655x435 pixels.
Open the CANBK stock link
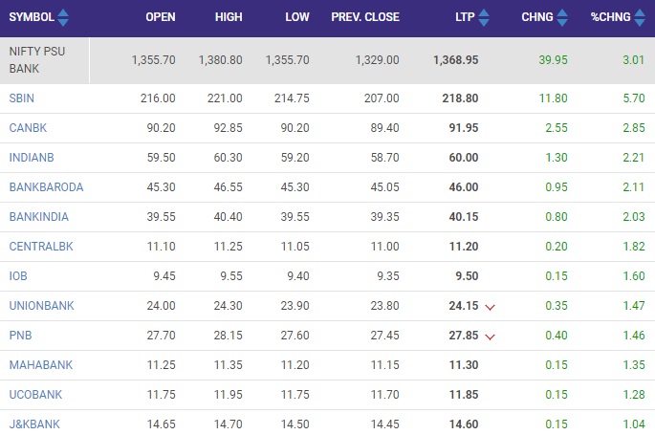coord(28,128)
